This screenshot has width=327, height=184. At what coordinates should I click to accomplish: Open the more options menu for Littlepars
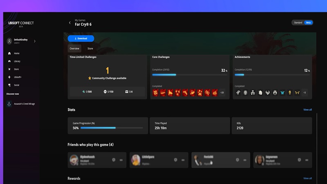click(183, 160)
